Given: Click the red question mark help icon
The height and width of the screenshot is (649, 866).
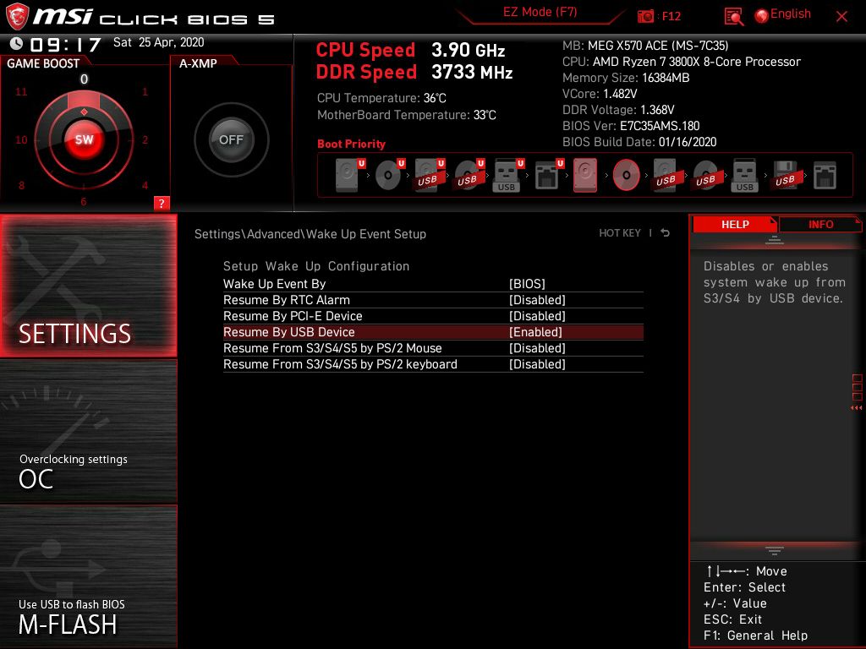Looking at the screenshot, I should (x=162, y=203).
